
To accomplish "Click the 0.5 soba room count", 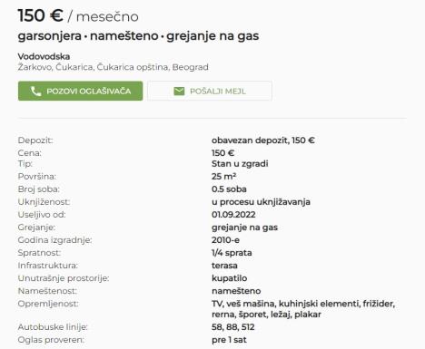I will pyautogui.click(x=229, y=189).
